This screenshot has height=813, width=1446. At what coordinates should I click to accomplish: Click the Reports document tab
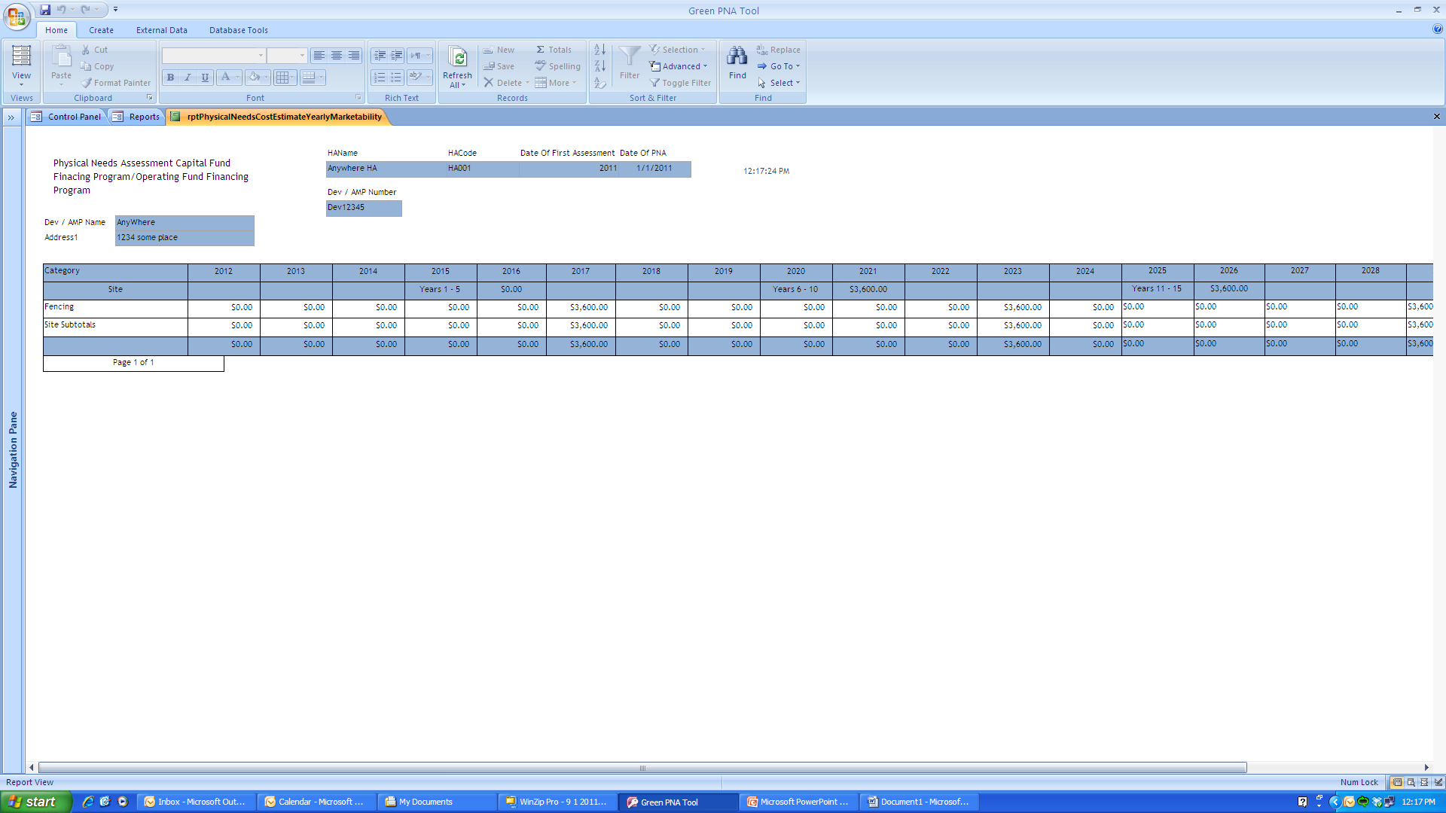pos(137,117)
